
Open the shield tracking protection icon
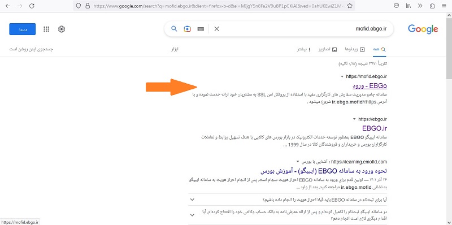coord(79,6)
